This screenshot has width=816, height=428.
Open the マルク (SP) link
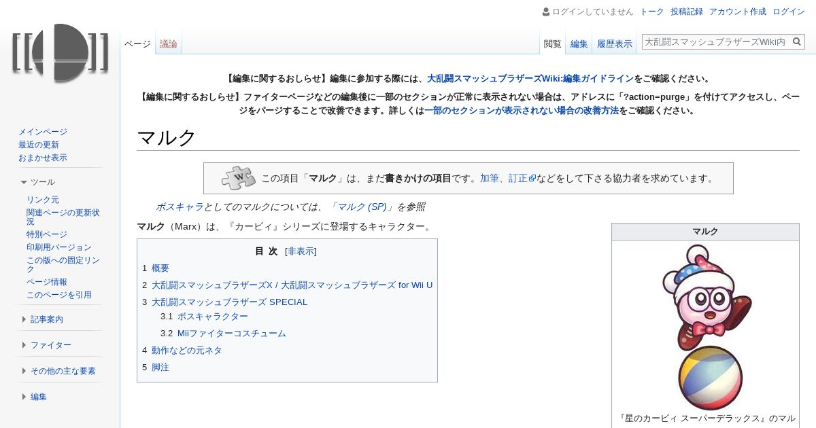[x=362, y=207]
